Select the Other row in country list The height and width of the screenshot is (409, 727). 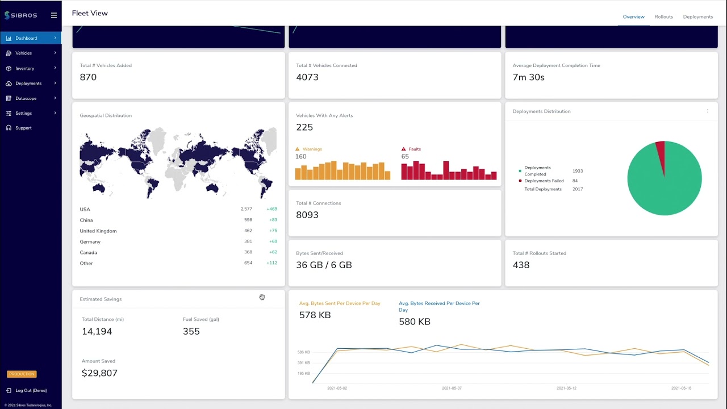[x=178, y=263]
